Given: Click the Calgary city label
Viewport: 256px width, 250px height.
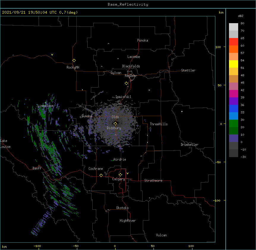Looking at the screenshot, I should point(118,179).
